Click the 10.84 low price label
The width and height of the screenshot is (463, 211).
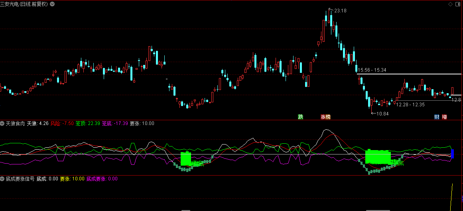point(383,114)
